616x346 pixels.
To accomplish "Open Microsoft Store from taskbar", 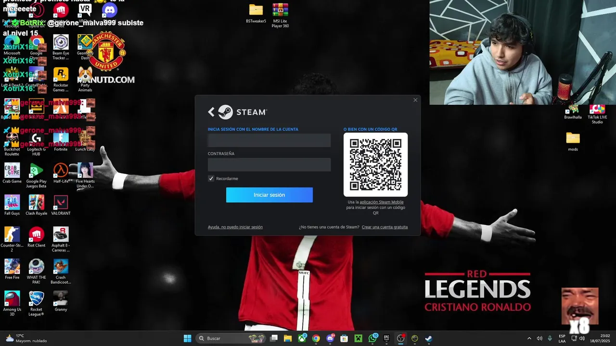I will click(x=344, y=338).
